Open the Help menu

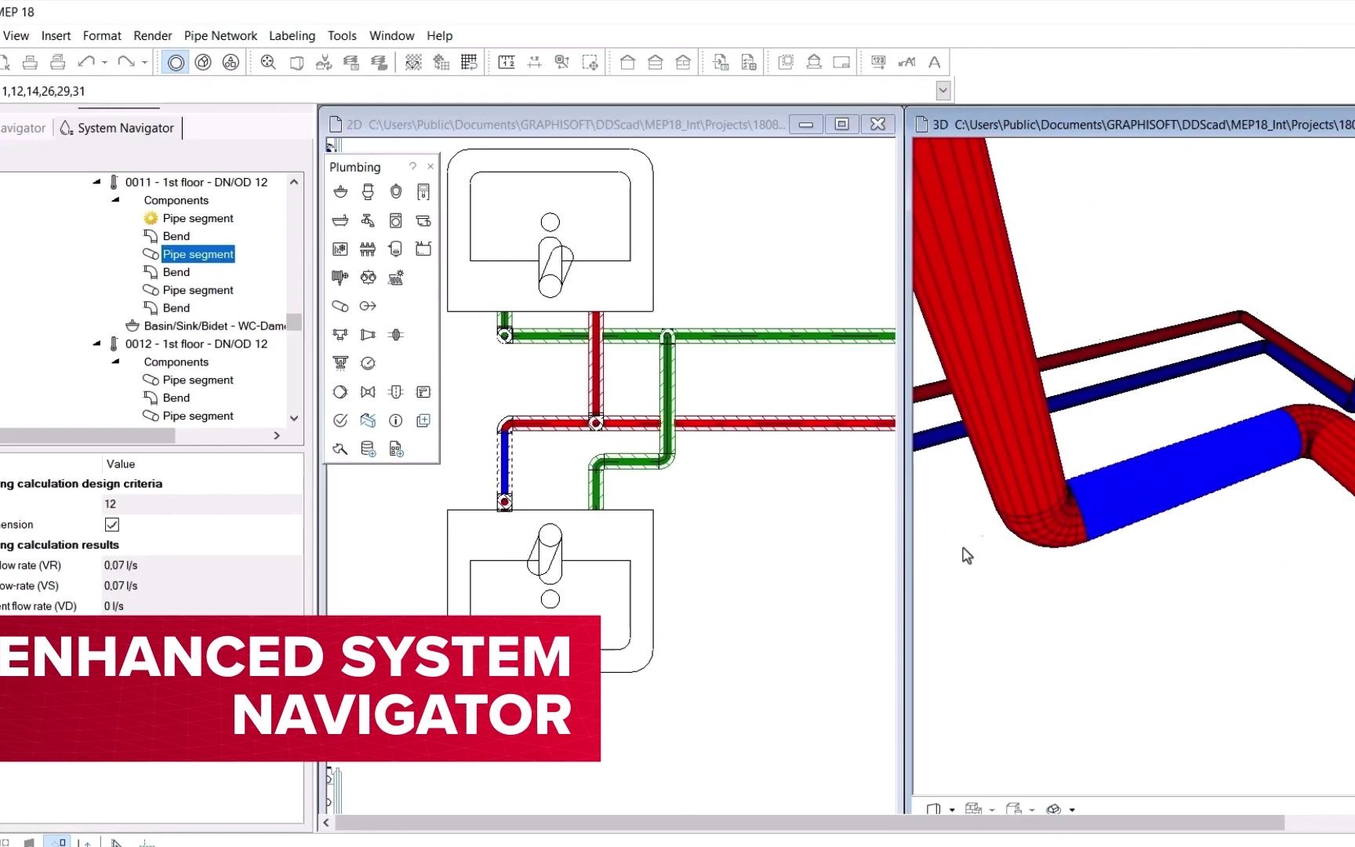439,36
